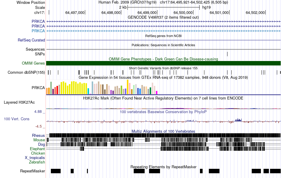
Task: Select the first dark blue PRKCA transcript label
Action: (x=38, y=22)
